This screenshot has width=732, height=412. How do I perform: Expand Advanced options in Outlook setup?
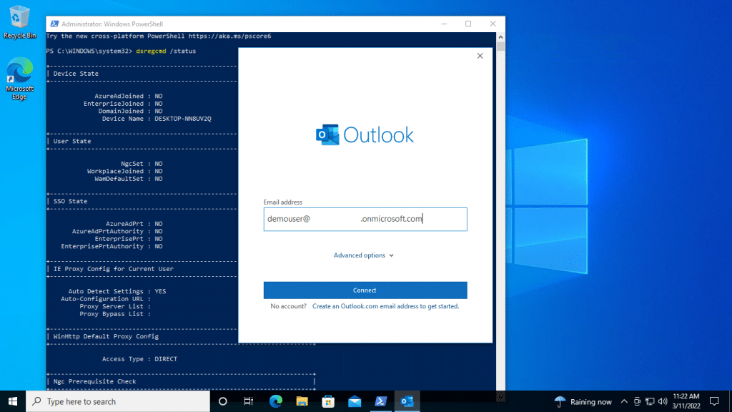(364, 255)
